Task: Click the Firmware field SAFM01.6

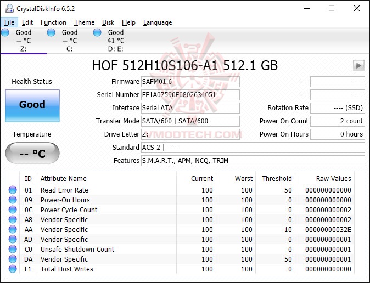Action: coord(190,82)
